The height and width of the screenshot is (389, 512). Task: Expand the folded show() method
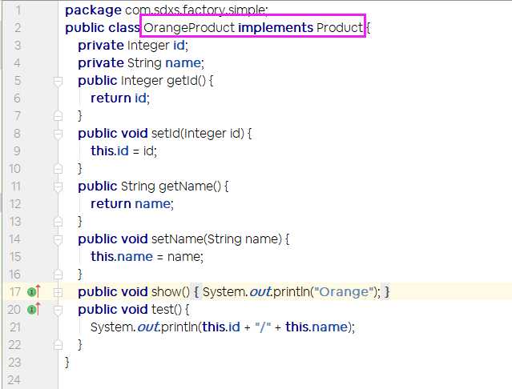[58, 292]
